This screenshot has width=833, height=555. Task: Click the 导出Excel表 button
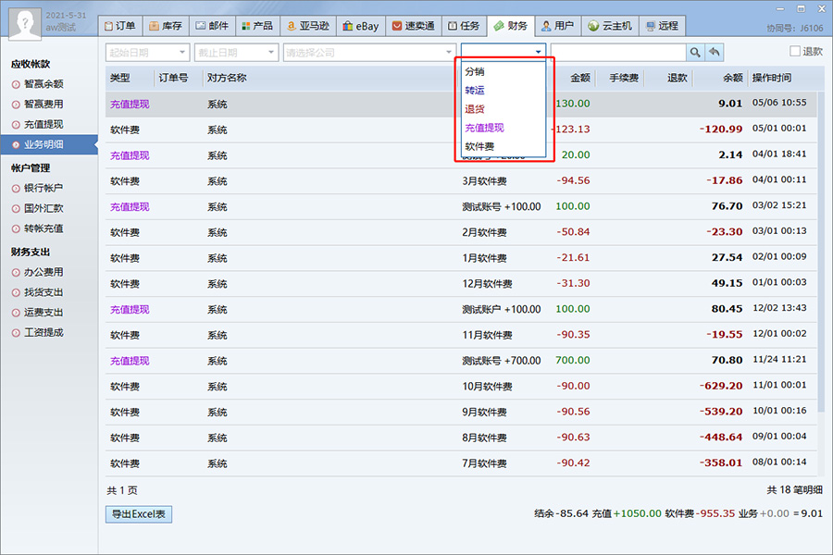139,514
